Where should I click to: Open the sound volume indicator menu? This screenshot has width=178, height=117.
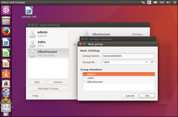pos(168,2)
